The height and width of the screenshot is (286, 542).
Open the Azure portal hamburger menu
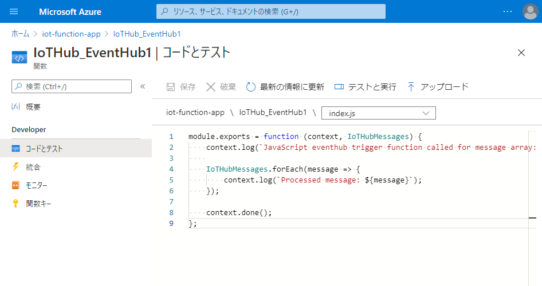[x=14, y=11]
